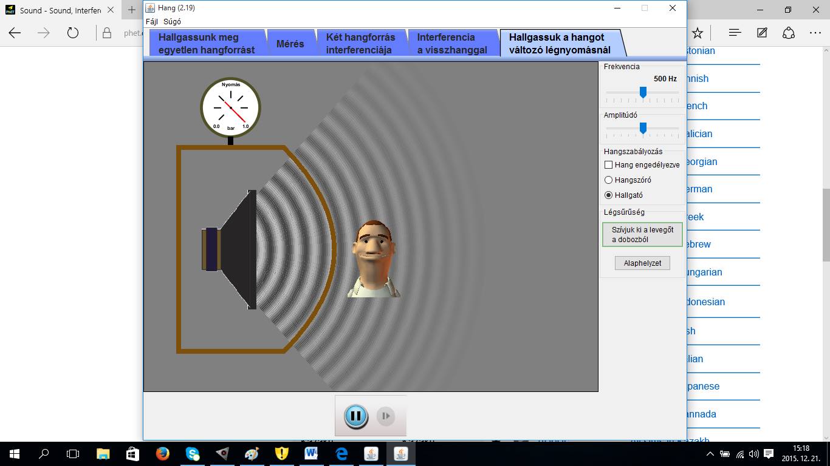Enable the 'Hang engedélyezve' checkbox
The width and height of the screenshot is (830, 466).
coord(609,165)
